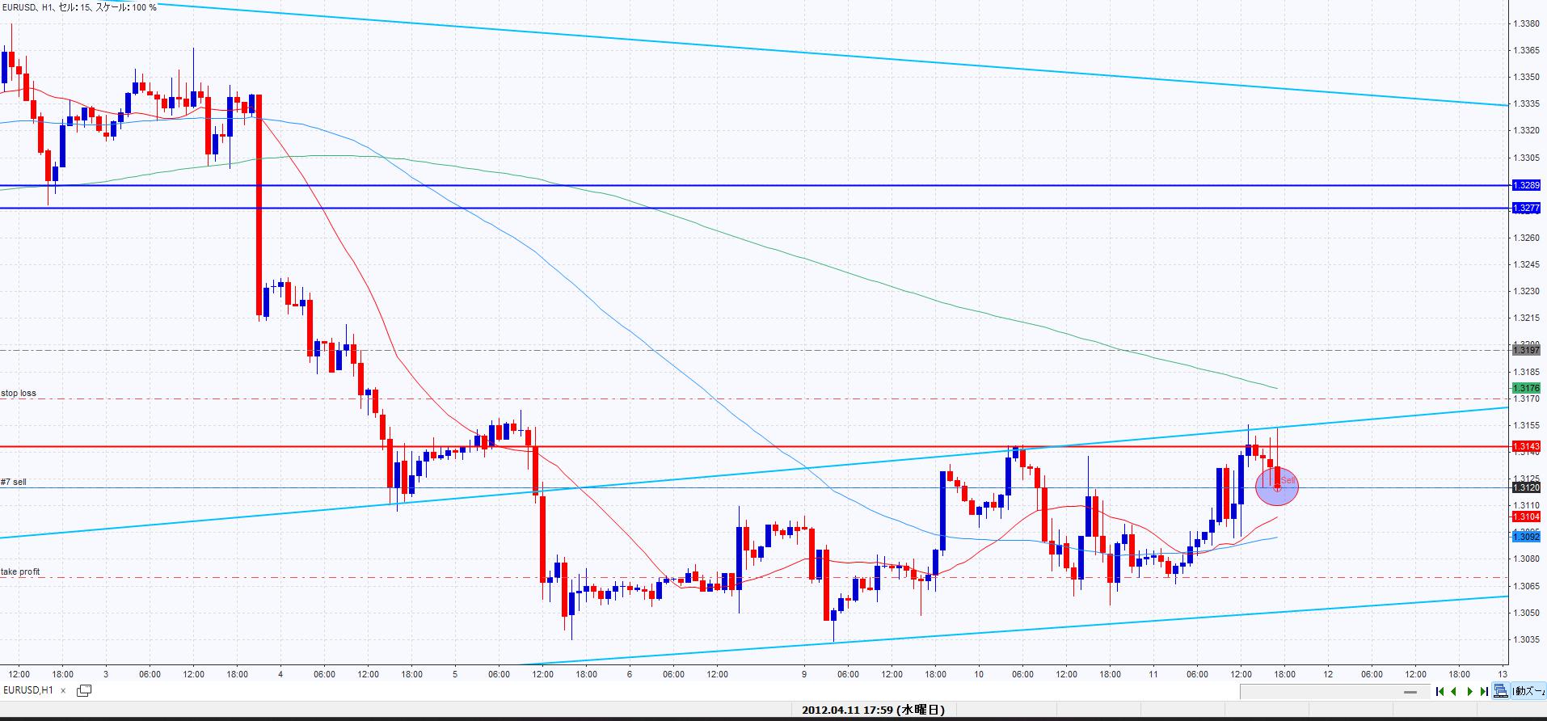Select the EURUSD,H1 chart tab
Viewport: 1547px width, 721px height.
point(28,690)
